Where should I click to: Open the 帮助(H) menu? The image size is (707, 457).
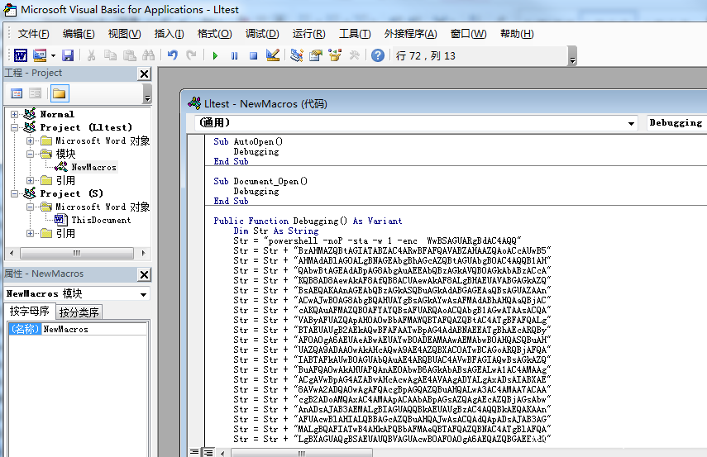point(517,34)
